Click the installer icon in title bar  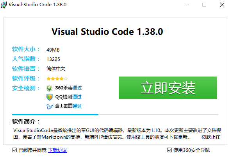4,5
